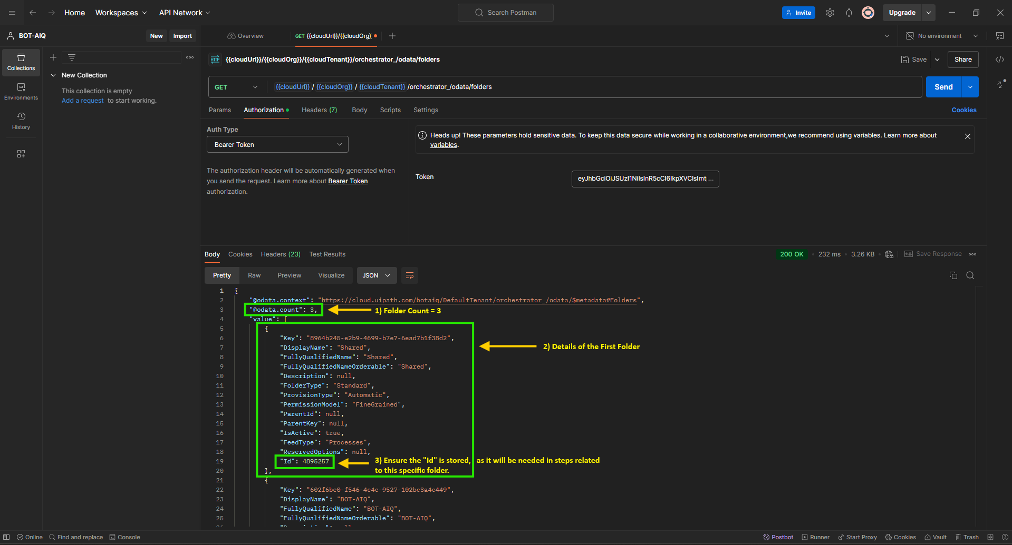Switch to Test Results tab

pos(327,254)
